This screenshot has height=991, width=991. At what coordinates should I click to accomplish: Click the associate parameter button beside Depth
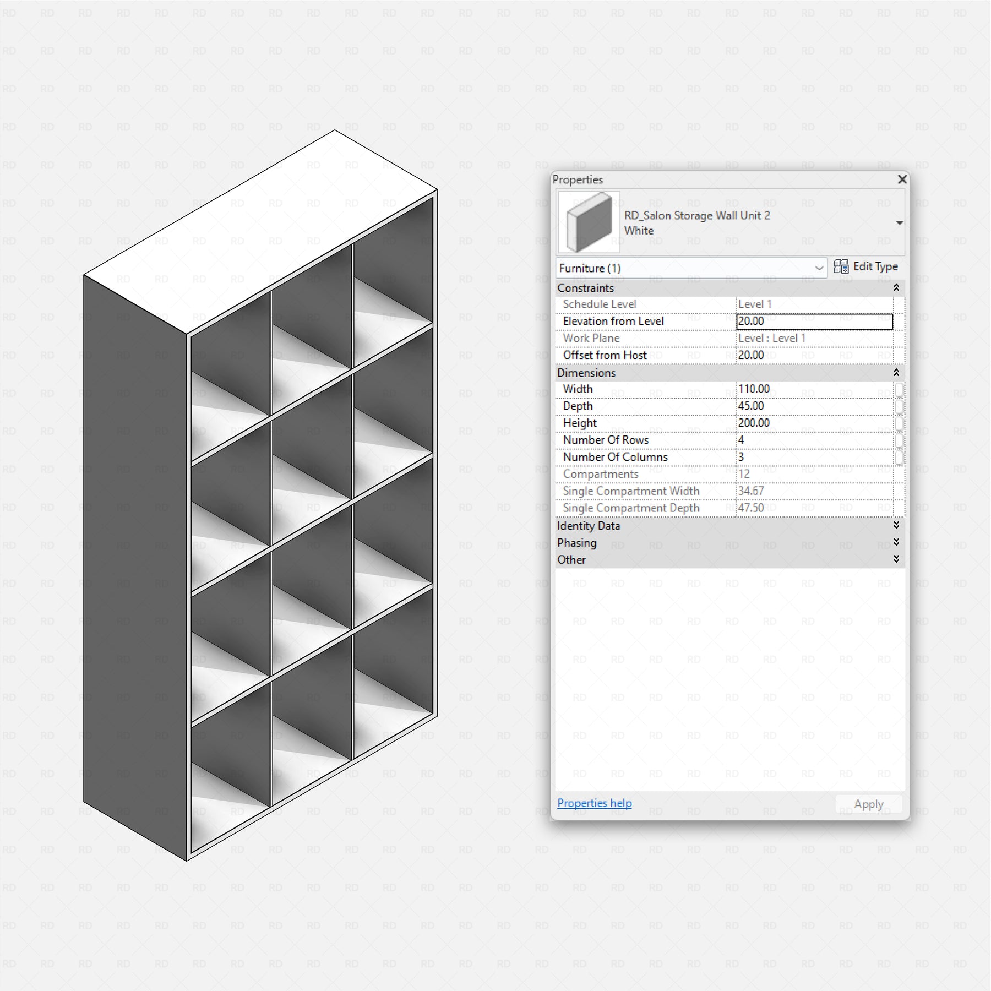899,407
